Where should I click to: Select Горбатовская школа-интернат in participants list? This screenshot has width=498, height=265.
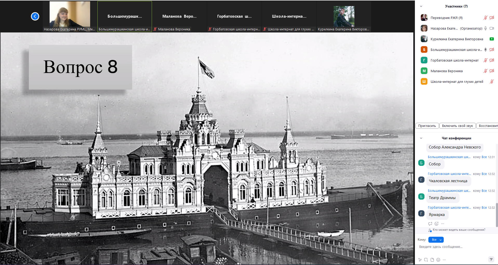coord(454,60)
